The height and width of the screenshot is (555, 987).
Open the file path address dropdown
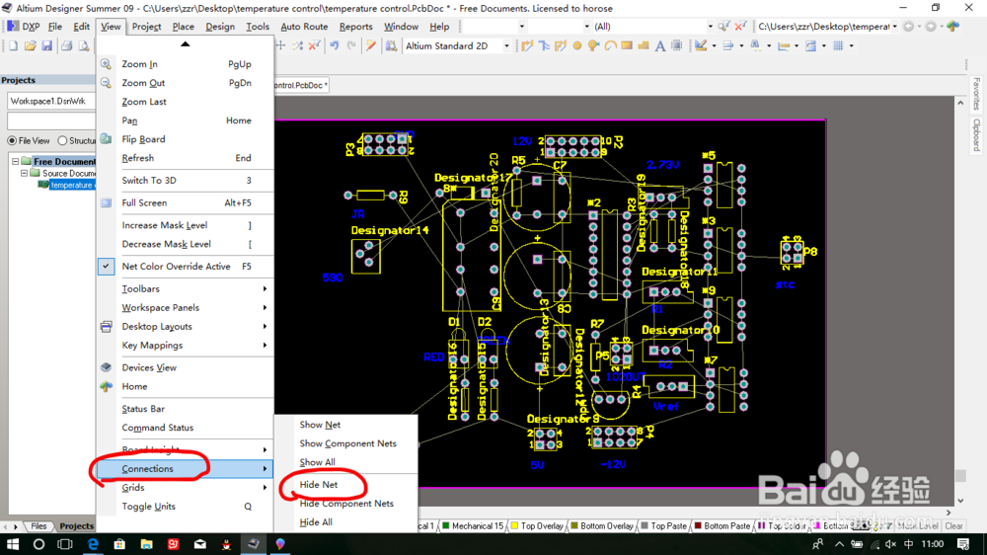894,27
